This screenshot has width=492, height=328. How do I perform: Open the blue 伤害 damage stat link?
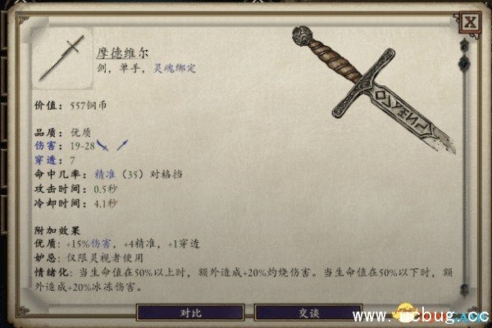[x=45, y=146]
